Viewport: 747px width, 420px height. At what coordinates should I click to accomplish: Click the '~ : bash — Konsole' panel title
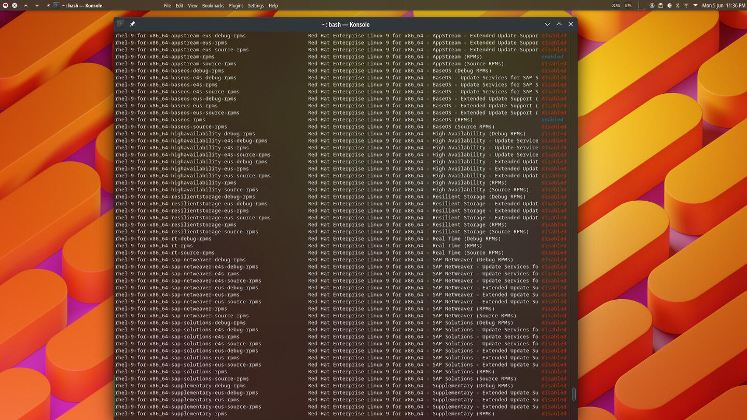(x=82, y=6)
